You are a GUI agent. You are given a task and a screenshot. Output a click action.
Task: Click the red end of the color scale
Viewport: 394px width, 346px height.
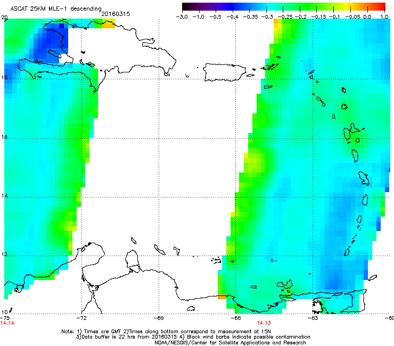point(381,7)
